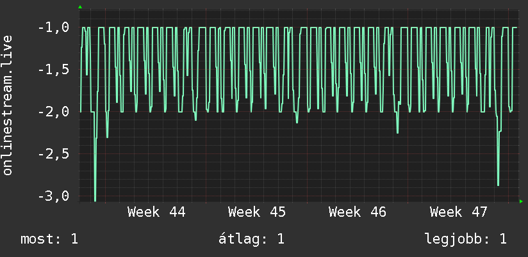Click the 'legjobb: 1' legend value
This screenshot has height=257, width=528.
466,239
